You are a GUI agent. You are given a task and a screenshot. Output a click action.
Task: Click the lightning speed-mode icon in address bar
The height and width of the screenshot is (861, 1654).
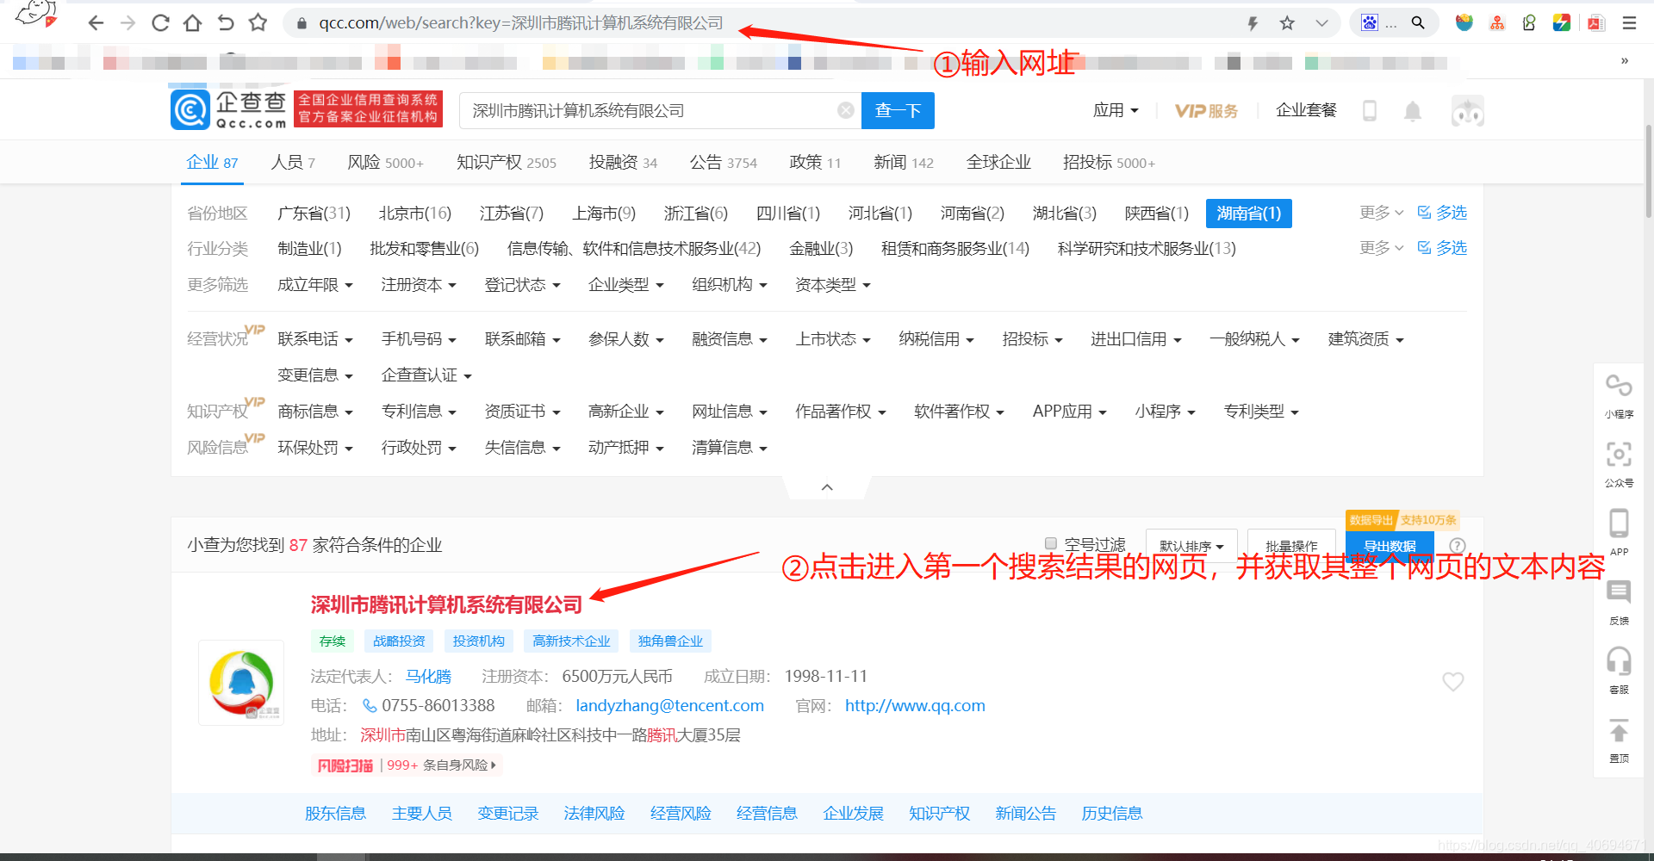(x=1253, y=23)
